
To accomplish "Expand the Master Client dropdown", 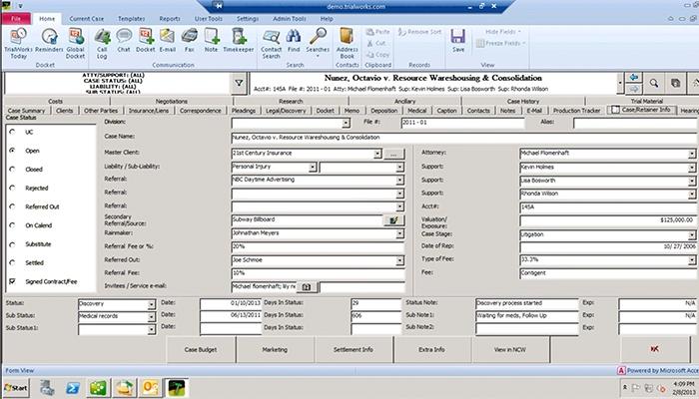I will [377, 154].
